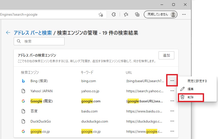The height and width of the screenshot is (139, 218).
Task: Open browser Settings and more menu
Action: coord(184,14)
